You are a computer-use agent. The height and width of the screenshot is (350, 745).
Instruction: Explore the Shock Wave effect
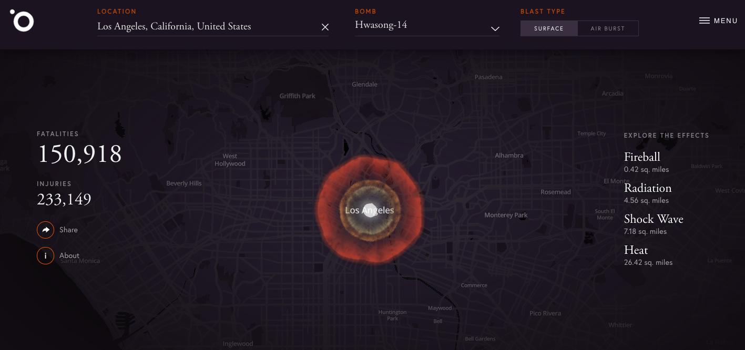[x=654, y=219]
